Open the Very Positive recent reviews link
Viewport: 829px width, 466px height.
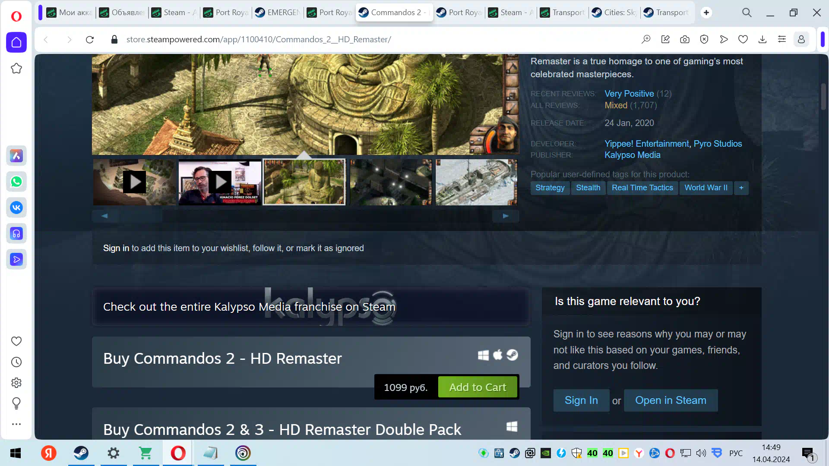click(x=629, y=94)
